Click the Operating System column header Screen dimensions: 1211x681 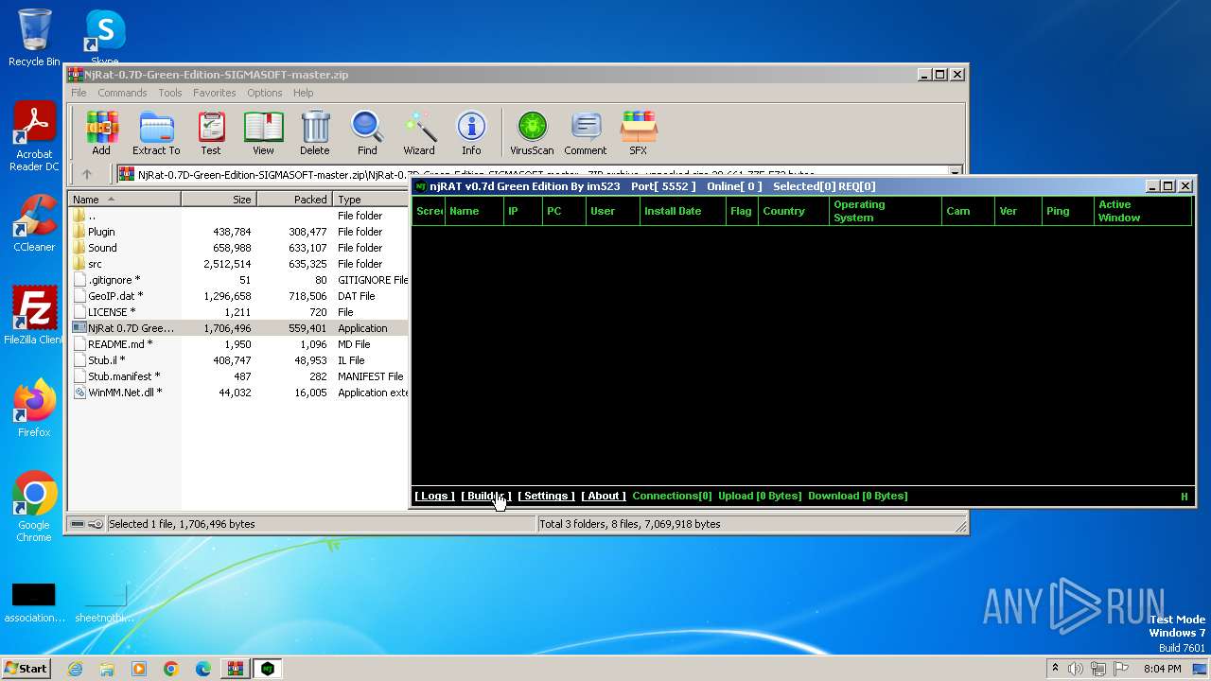click(x=886, y=211)
